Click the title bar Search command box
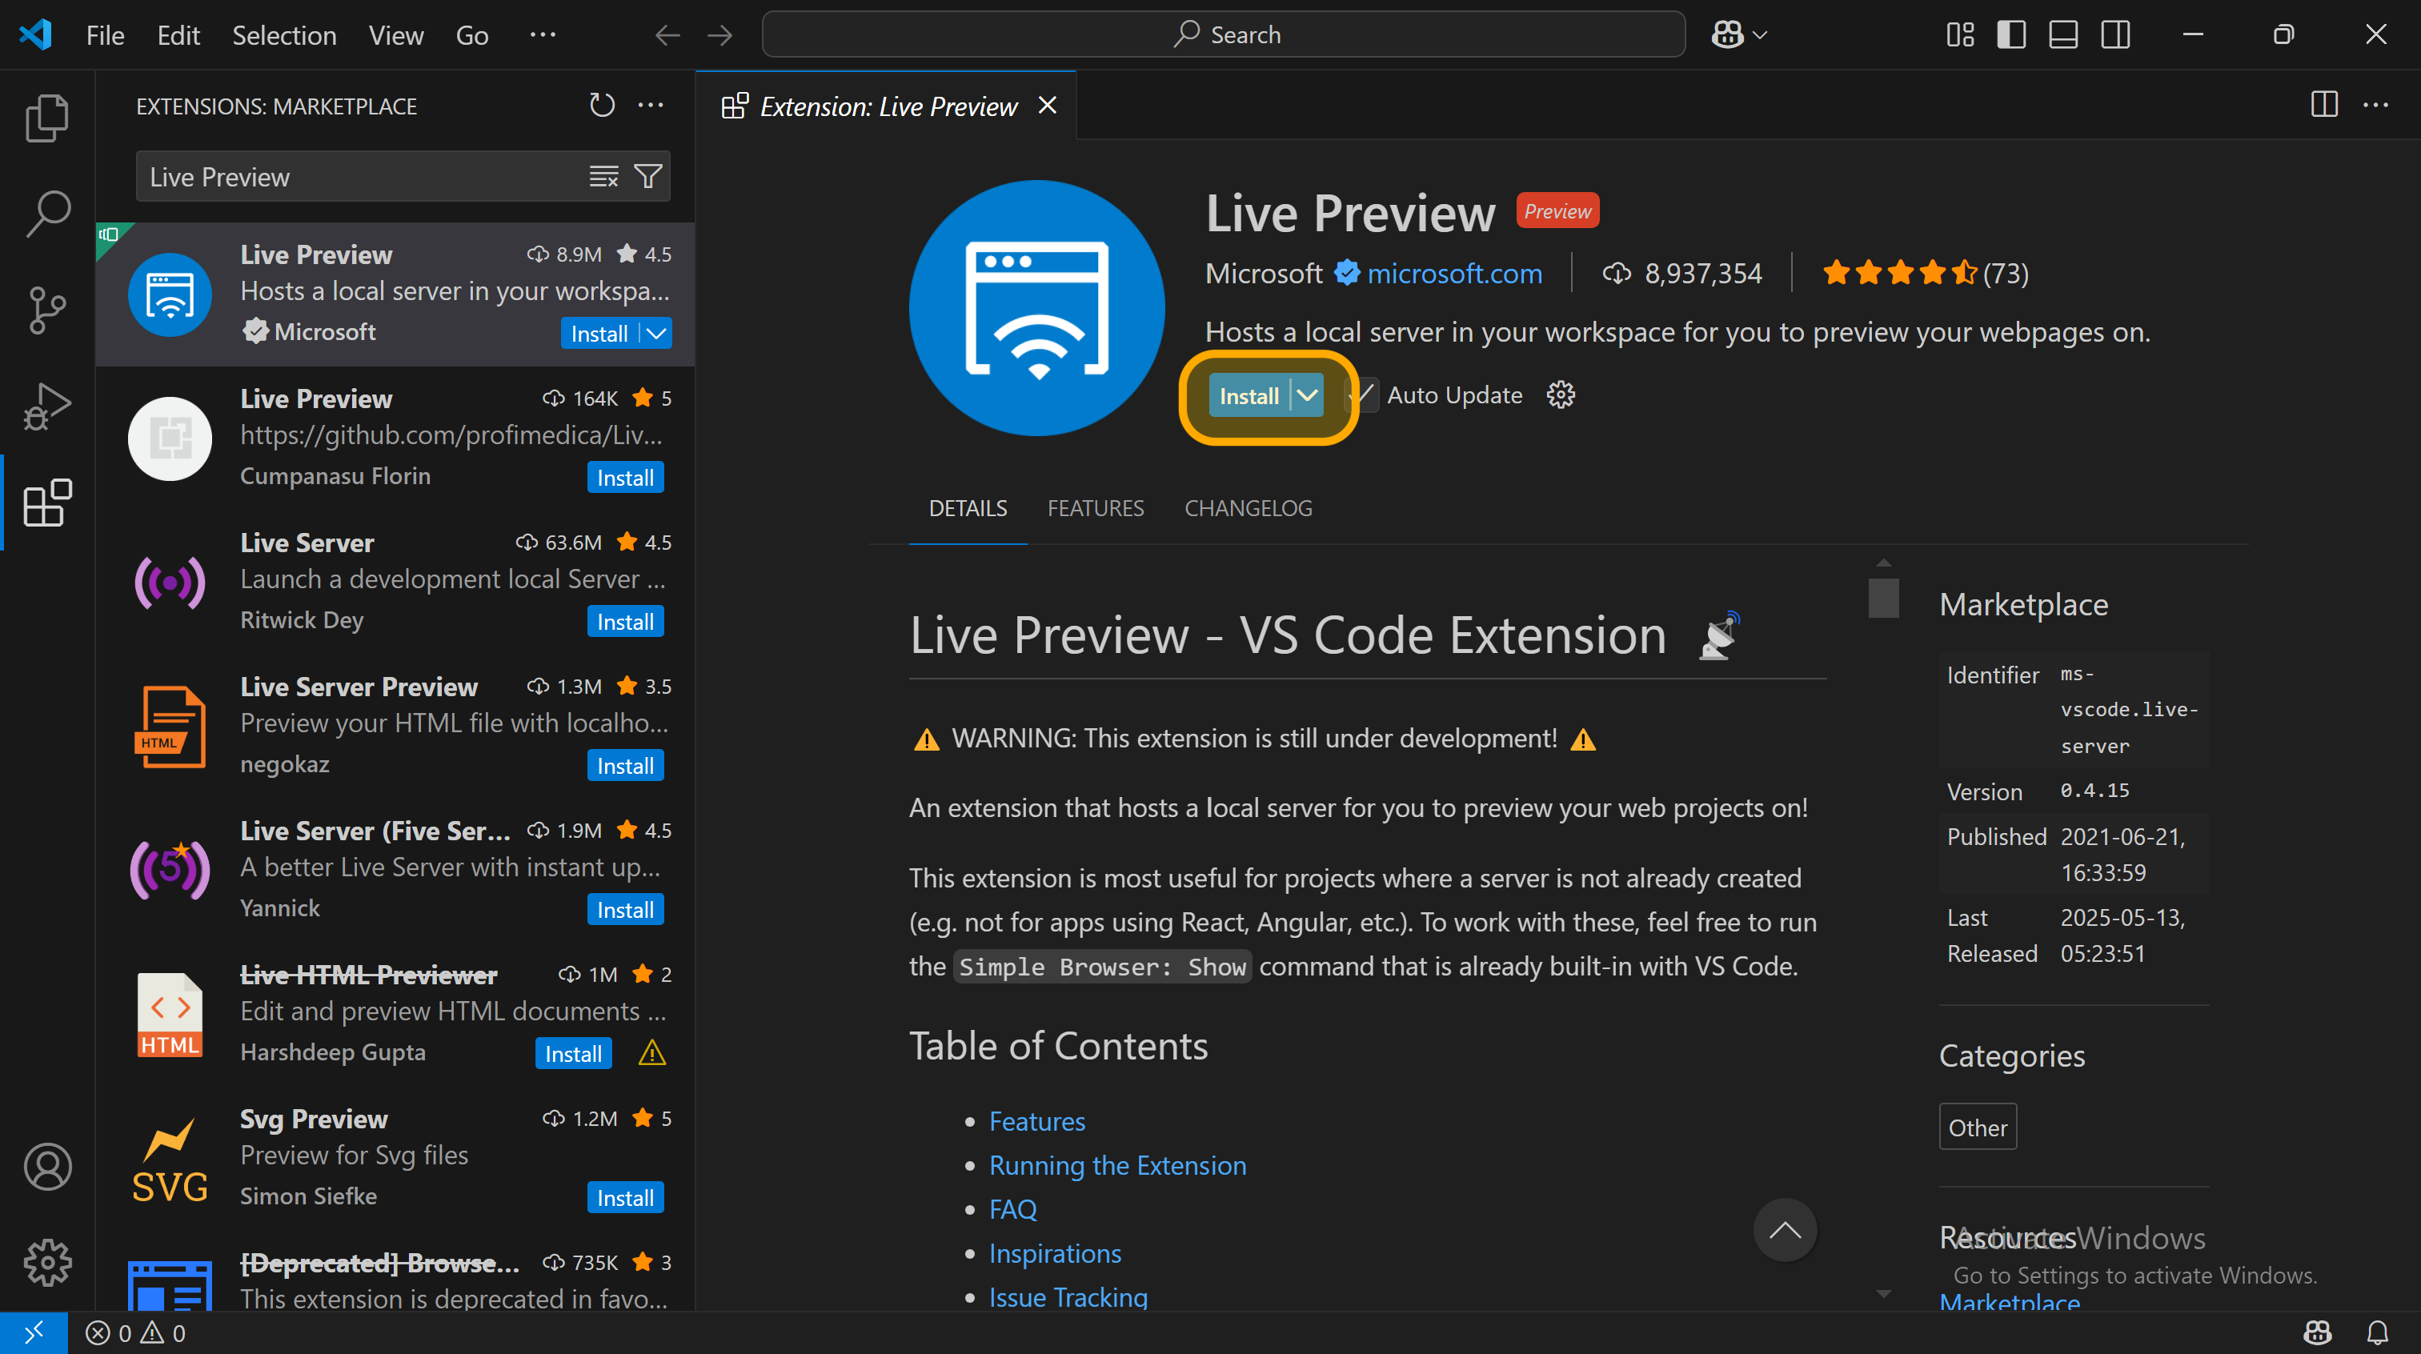Screen dimensions: 2421x1354 [1223, 34]
